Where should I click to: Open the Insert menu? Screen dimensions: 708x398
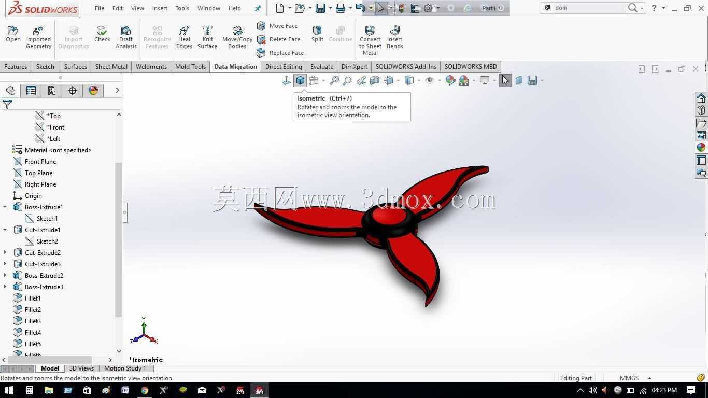click(160, 8)
